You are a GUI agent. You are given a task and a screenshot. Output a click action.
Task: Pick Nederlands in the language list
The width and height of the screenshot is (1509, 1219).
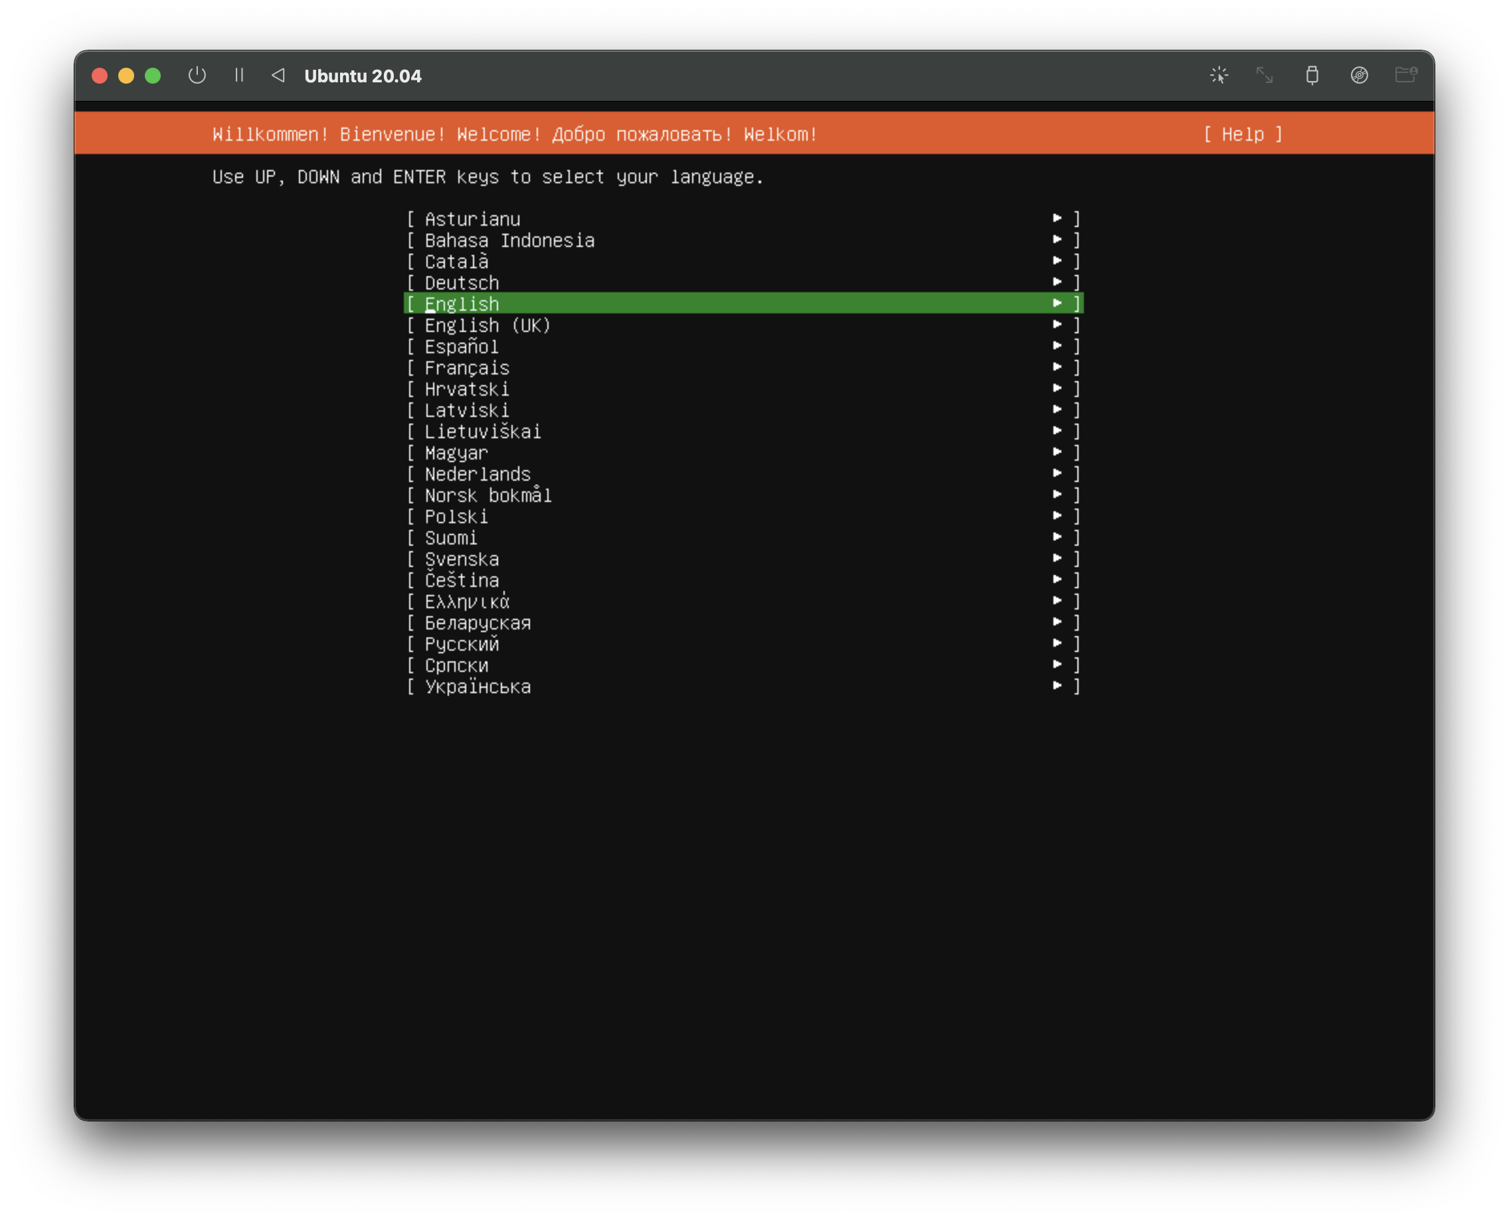pos(478,475)
